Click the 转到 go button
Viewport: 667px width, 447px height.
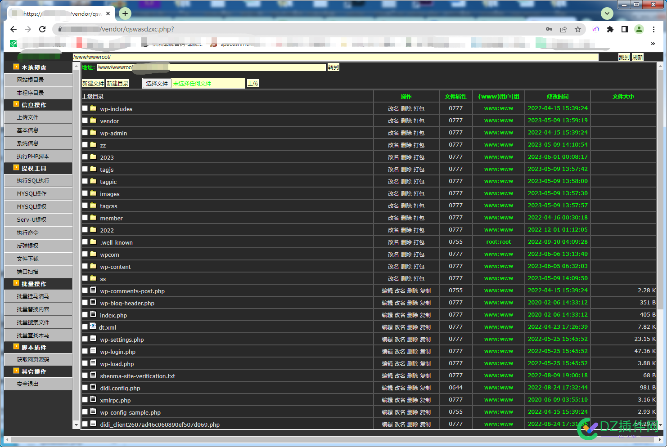(x=333, y=67)
